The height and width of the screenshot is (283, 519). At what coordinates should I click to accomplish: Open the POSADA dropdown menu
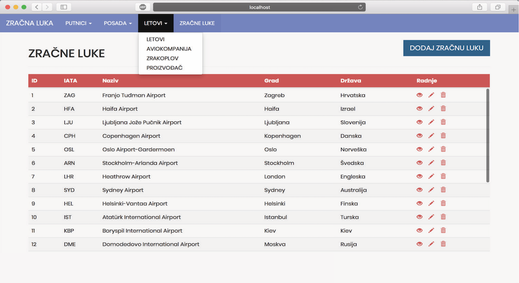pyautogui.click(x=118, y=23)
